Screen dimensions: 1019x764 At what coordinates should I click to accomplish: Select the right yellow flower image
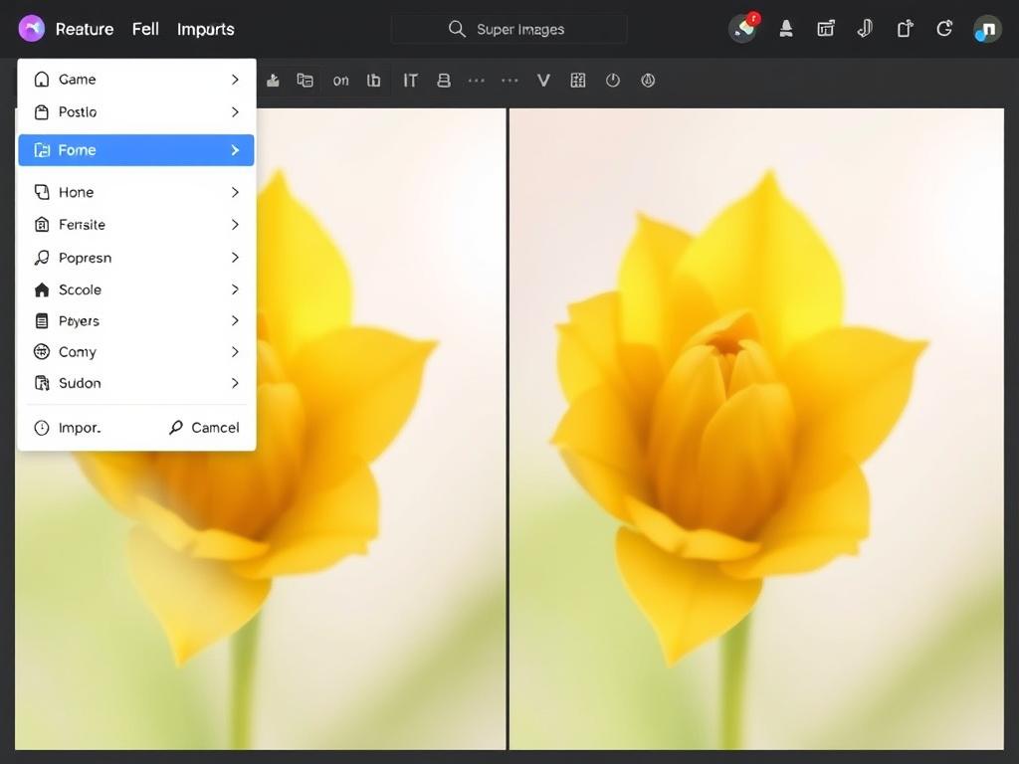756,429
